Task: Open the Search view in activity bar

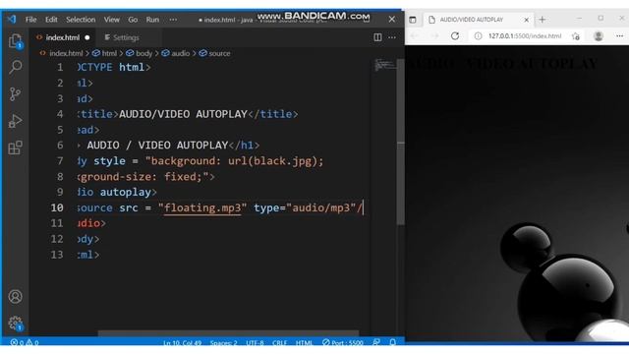Action: point(16,67)
